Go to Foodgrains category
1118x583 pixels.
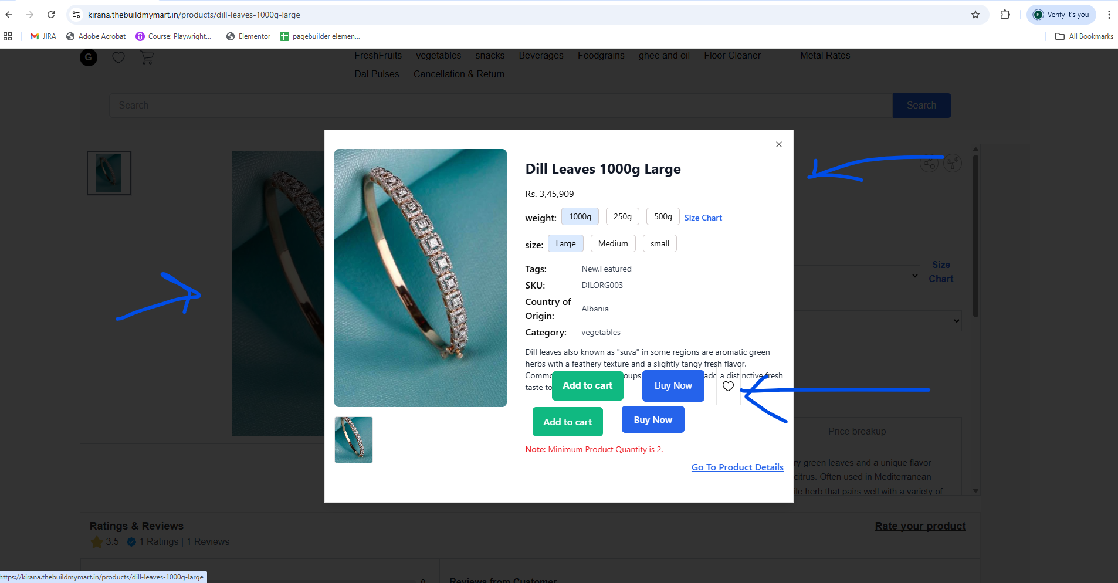point(601,56)
